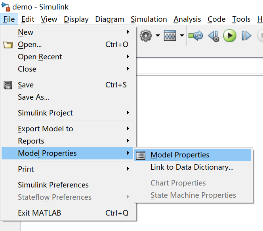
Task: Click the arrow next to Print
Action: pos(128,169)
